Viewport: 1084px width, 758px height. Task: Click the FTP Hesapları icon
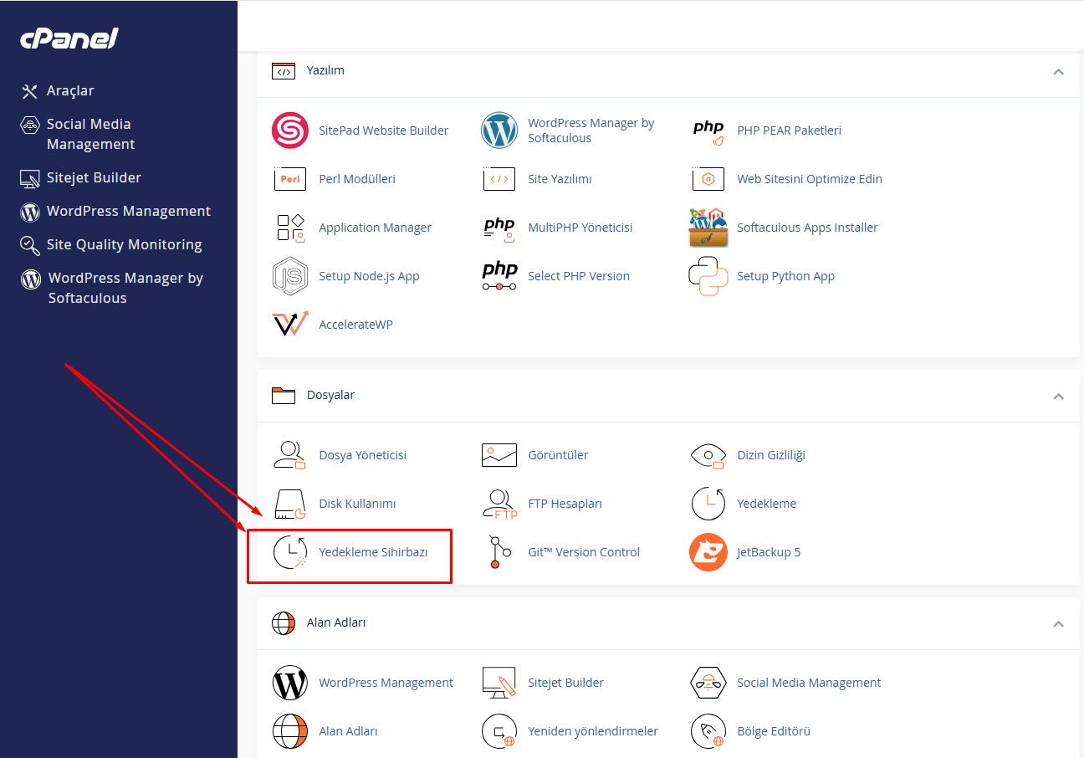[x=499, y=504]
